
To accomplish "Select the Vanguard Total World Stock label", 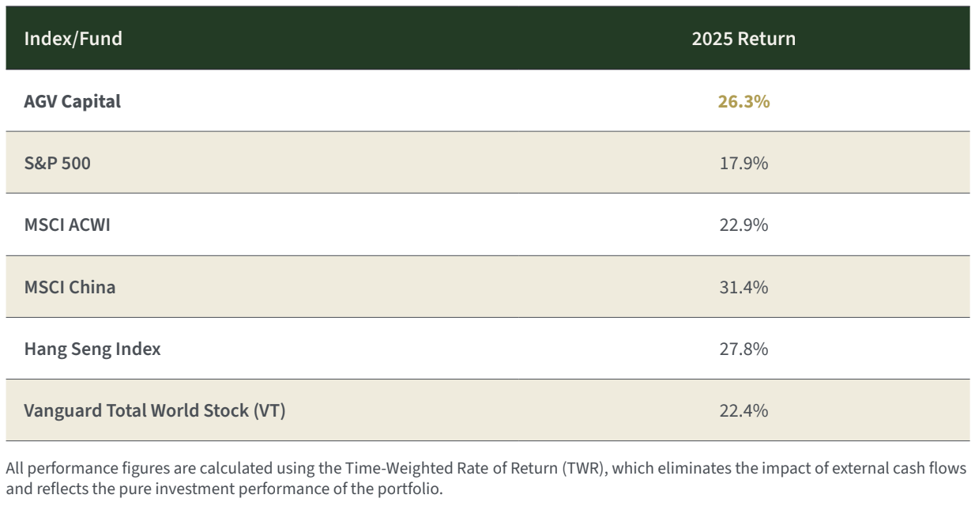I will (154, 410).
